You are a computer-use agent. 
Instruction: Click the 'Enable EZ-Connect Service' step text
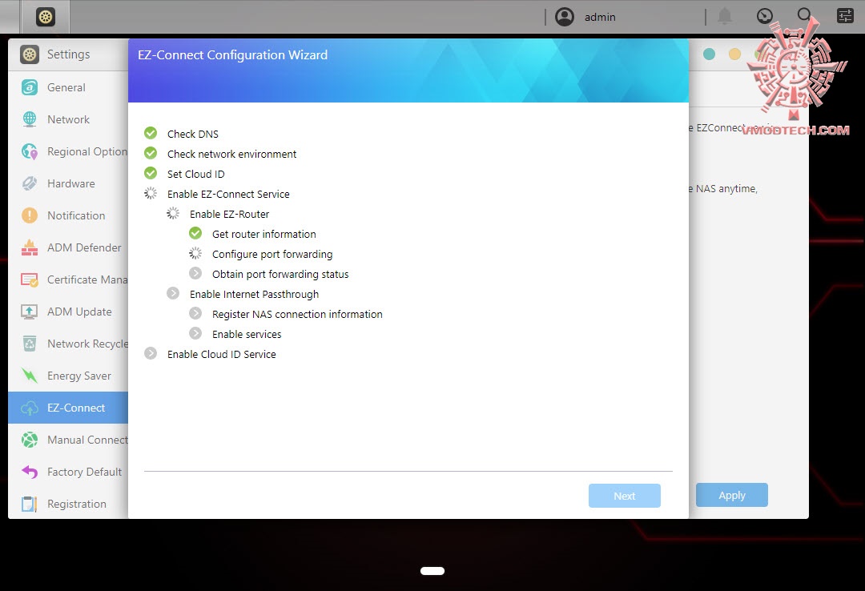coord(228,195)
